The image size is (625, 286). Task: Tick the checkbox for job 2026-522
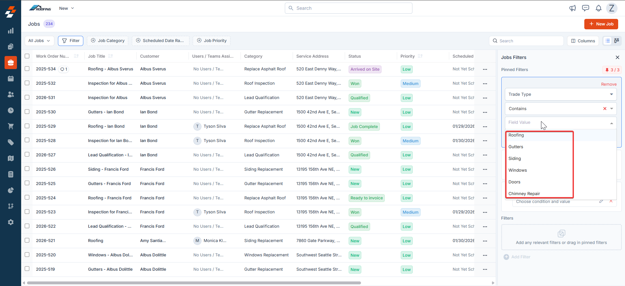coord(27,226)
